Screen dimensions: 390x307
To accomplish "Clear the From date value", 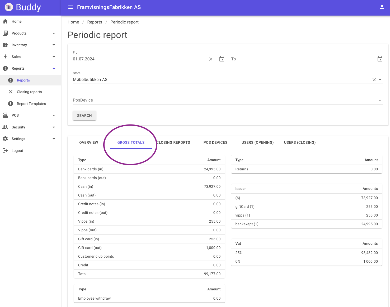I will (x=211, y=59).
